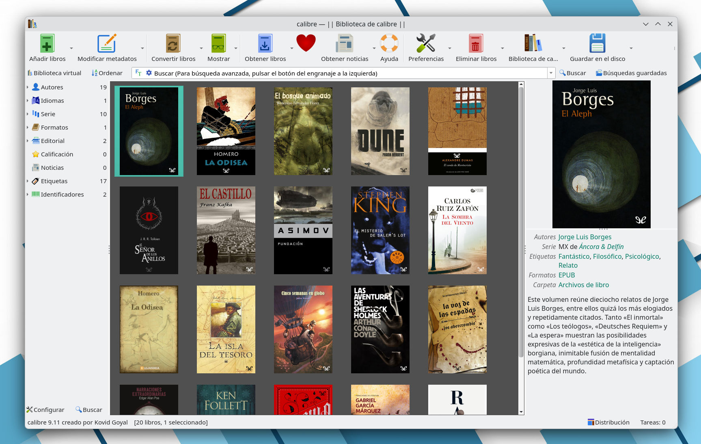Expand the Etiquetas tree category

28,181
